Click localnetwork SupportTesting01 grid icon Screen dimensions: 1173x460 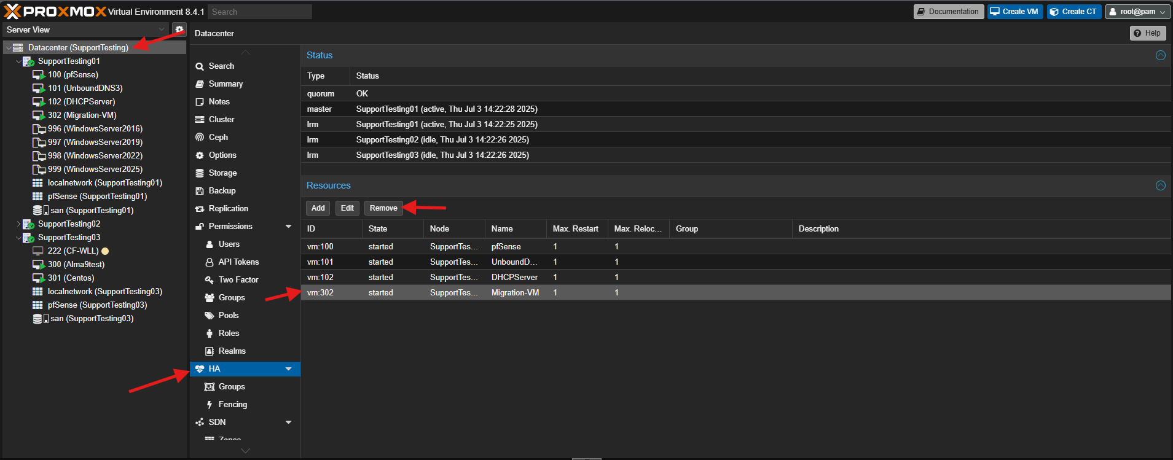(x=37, y=183)
